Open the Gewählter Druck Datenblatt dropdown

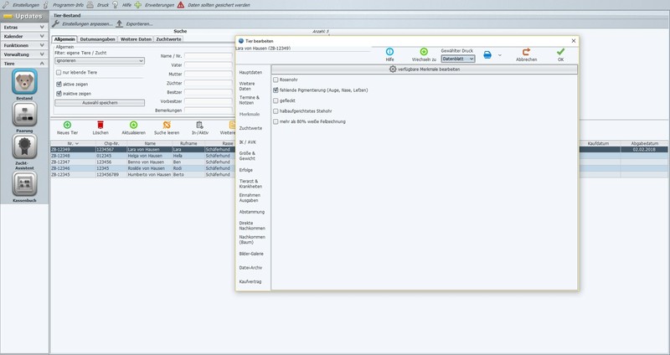458,59
